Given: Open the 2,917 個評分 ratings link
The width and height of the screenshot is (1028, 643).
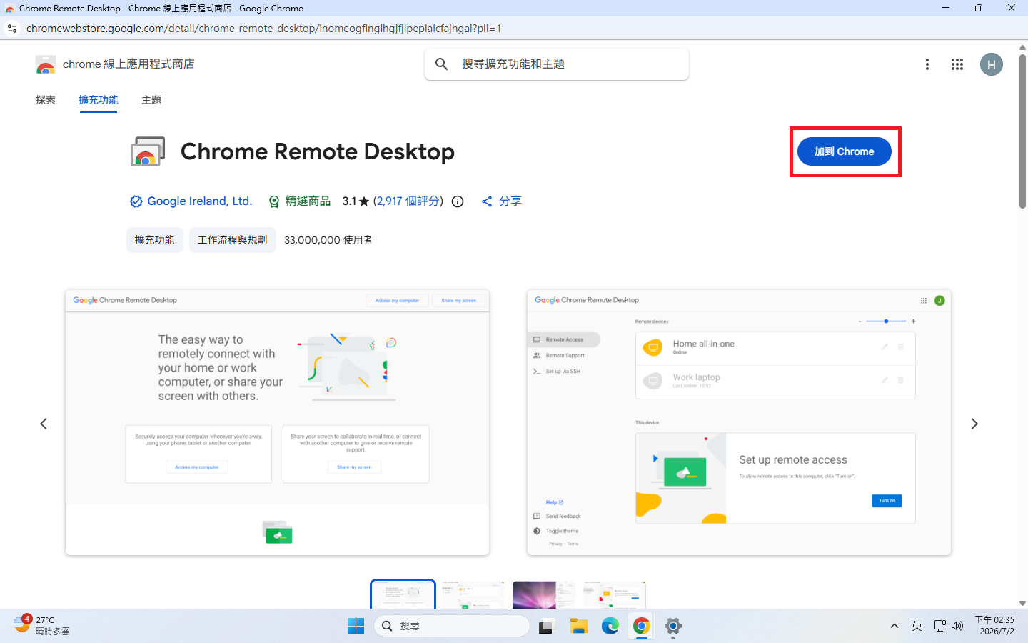Looking at the screenshot, I should (408, 201).
